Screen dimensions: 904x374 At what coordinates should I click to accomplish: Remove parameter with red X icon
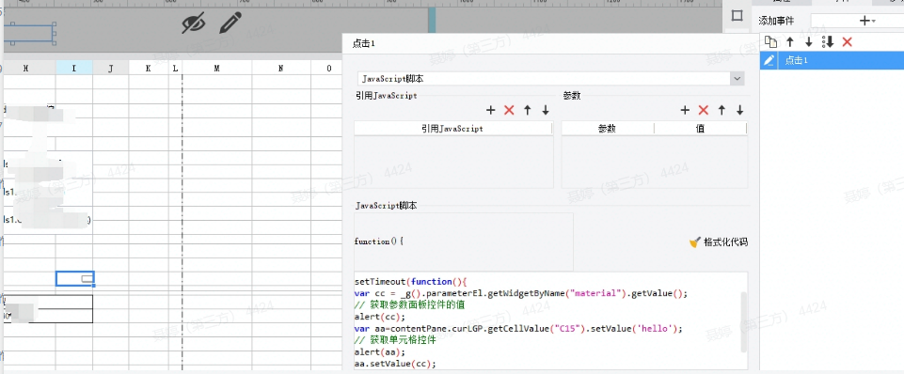click(x=703, y=110)
